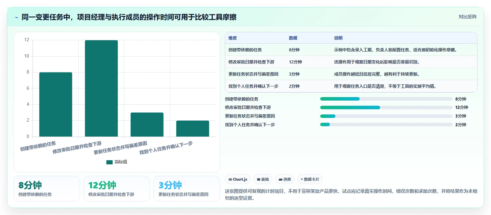
Task: Toggle the 指标值 legend color box
Action: [109, 162]
